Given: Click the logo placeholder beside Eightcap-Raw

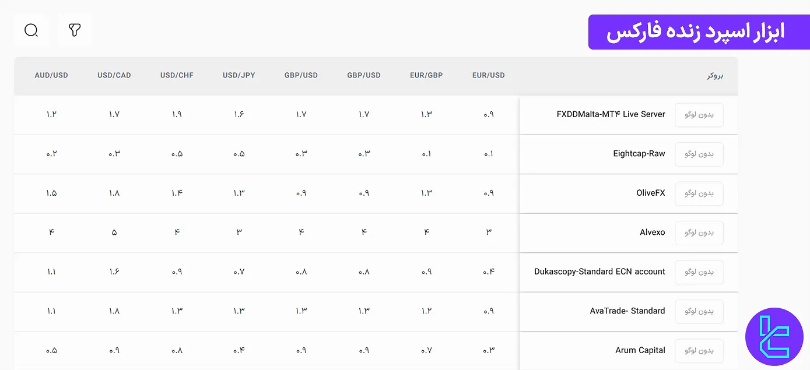Looking at the screenshot, I should [x=699, y=154].
